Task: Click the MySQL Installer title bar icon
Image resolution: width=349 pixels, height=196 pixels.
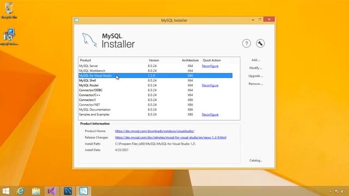Action: [x=76, y=20]
